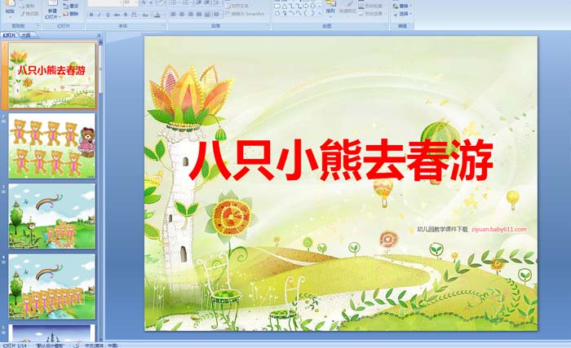Toggle Underline formatting
Screen dimensions: 571x348
tap(108, 15)
